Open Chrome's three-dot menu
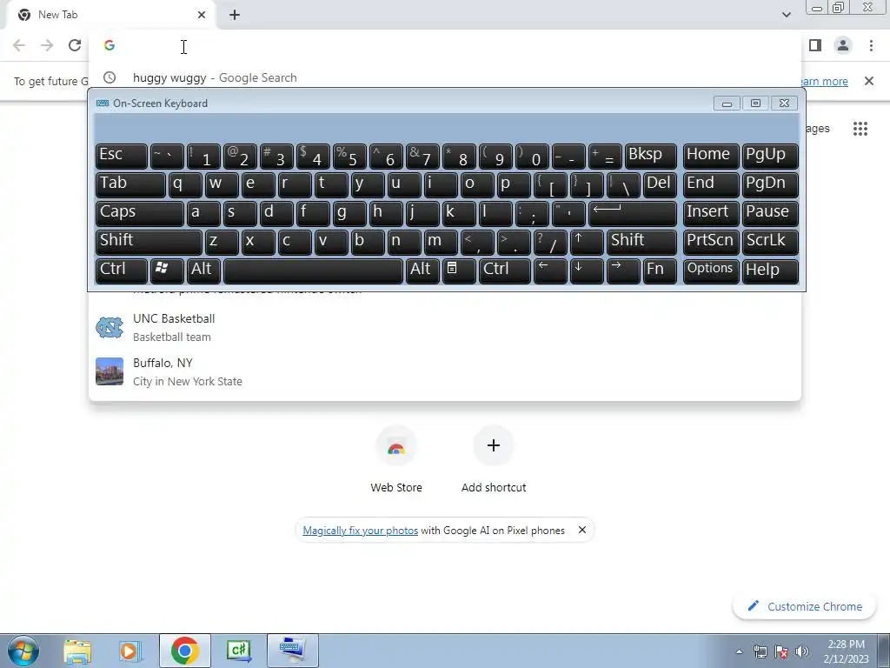 click(x=871, y=45)
